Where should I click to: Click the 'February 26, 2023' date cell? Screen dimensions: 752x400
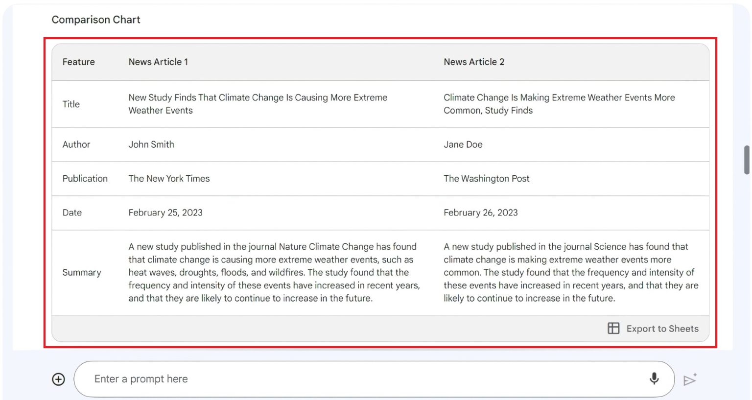point(480,212)
